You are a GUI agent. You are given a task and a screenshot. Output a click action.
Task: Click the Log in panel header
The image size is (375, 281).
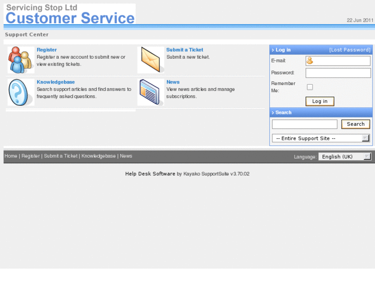[321, 49]
